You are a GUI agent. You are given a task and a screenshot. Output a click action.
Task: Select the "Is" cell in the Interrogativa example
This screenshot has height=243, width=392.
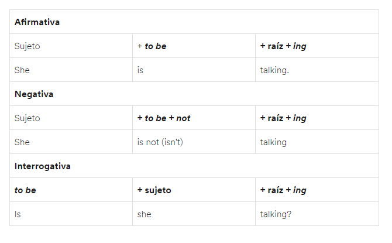(x=18, y=214)
